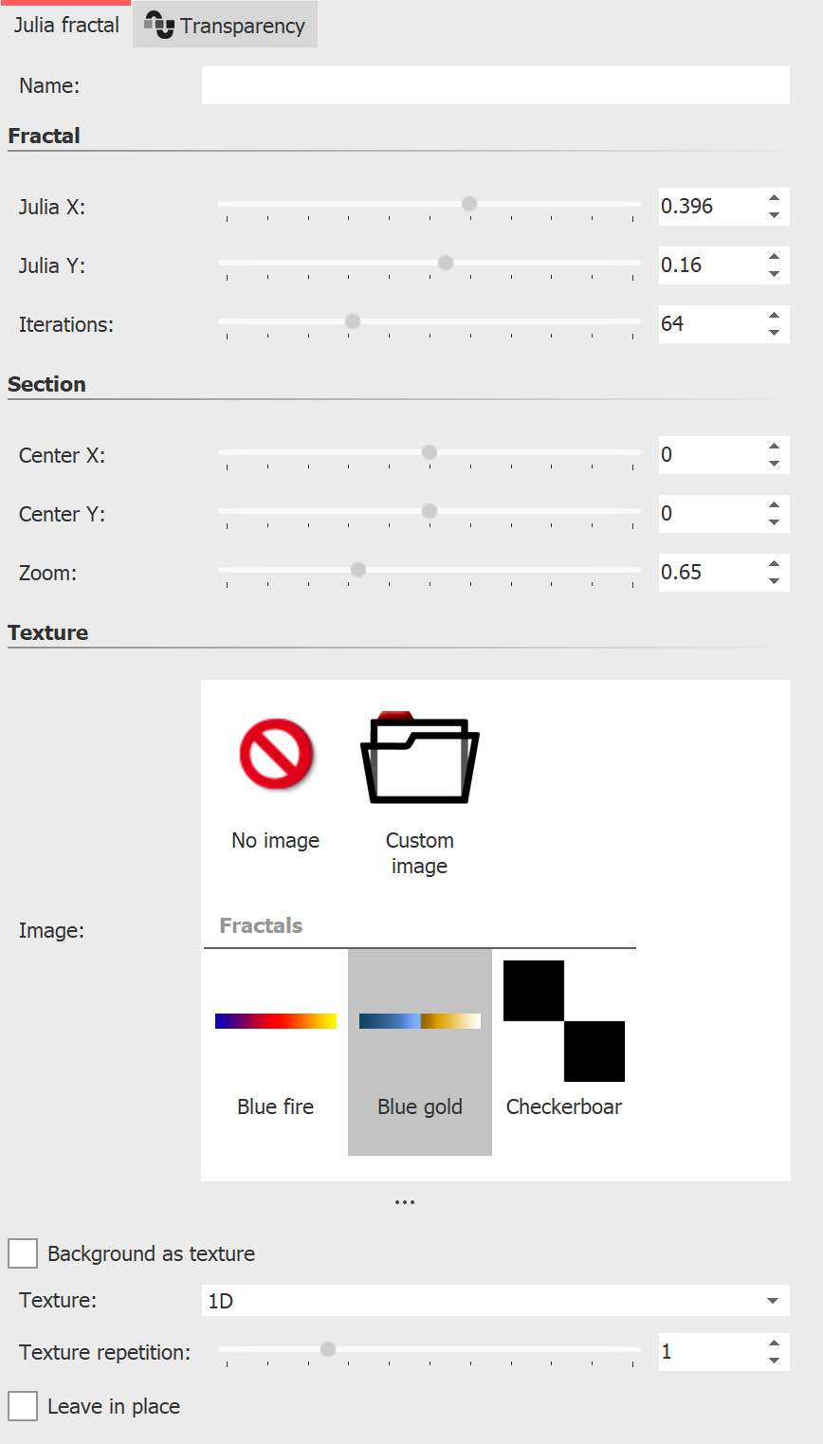Screen dimensions: 823x1444
Task: Pick the Checkerboard texture
Action: point(564,1021)
